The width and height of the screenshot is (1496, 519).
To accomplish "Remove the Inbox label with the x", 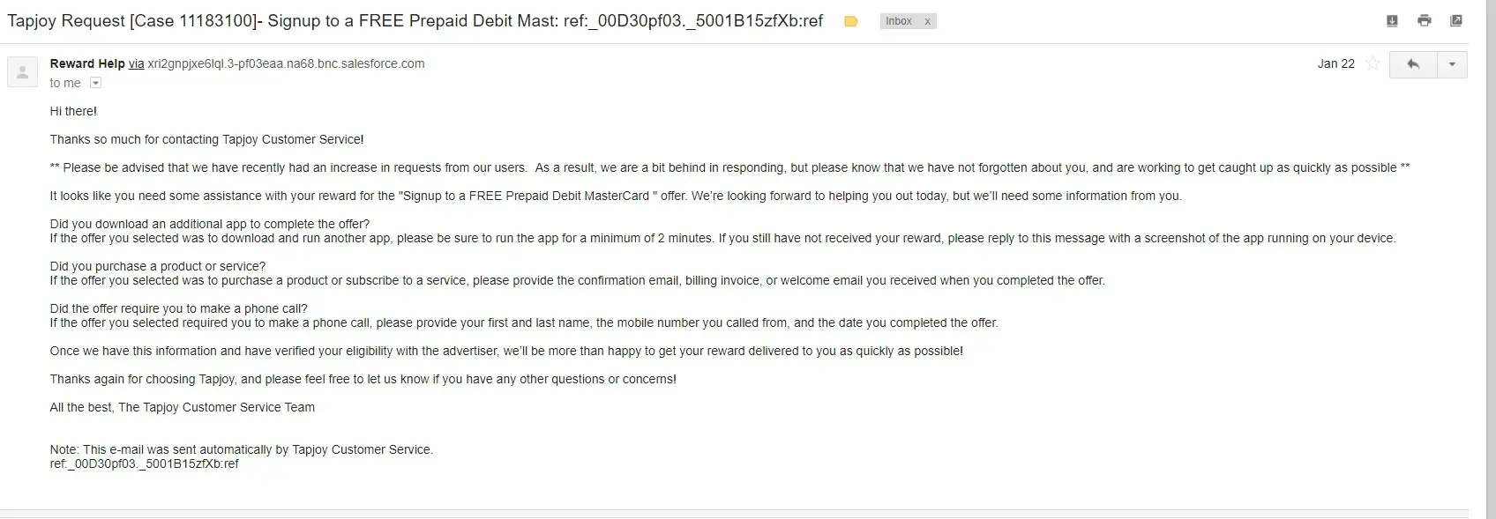I will point(927,21).
